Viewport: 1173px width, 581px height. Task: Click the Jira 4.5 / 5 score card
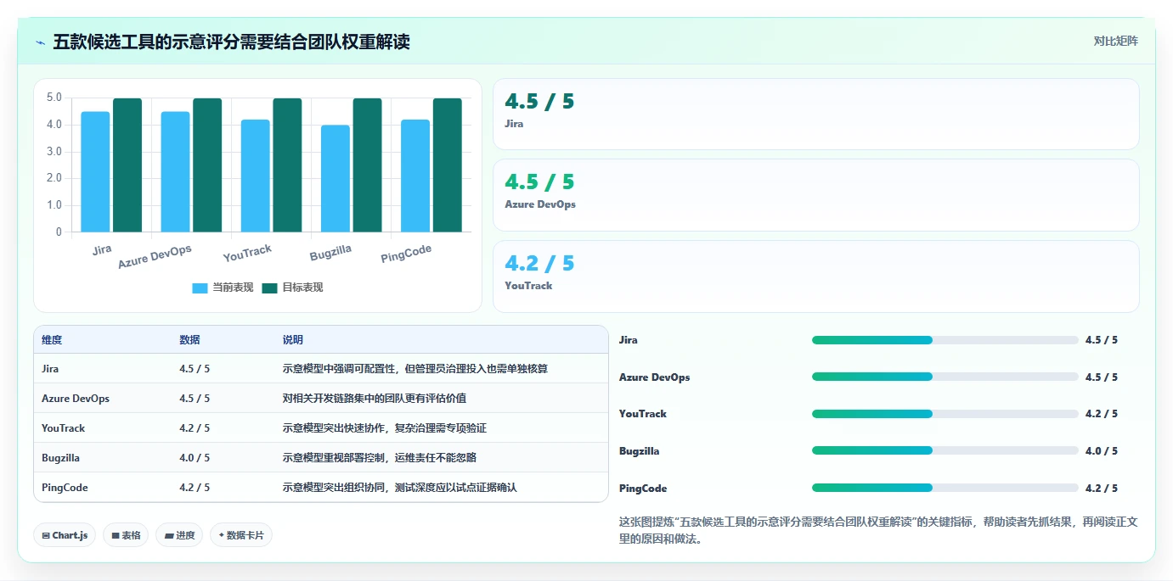click(x=815, y=115)
